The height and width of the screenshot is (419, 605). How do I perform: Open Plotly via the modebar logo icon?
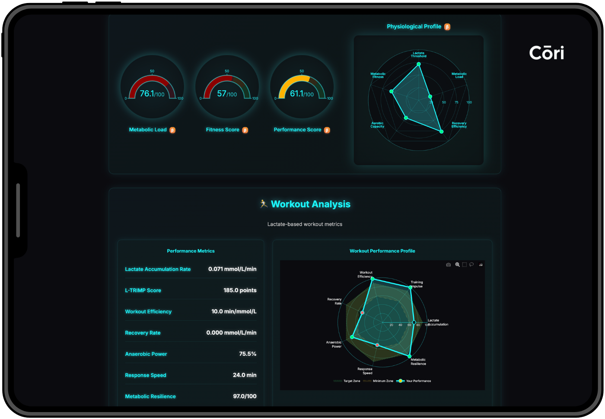(481, 264)
